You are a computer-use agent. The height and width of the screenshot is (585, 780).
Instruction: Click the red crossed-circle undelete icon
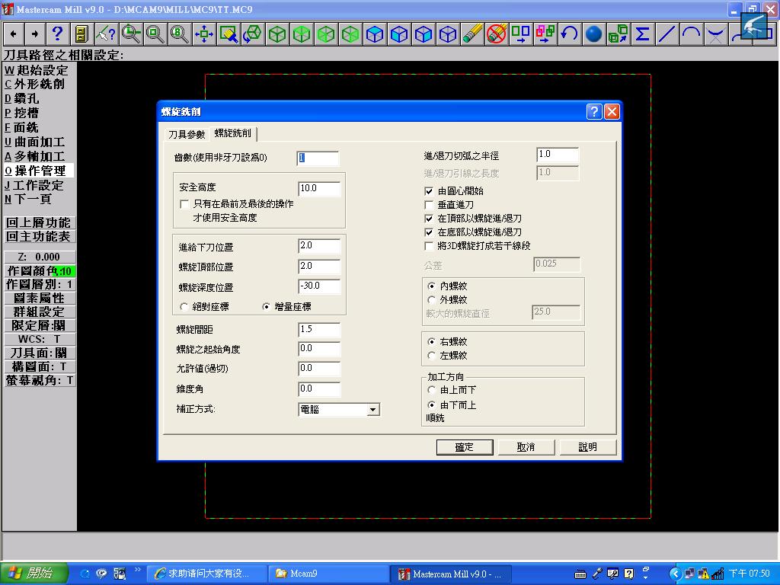pyautogui.click(x=497, y=34)
